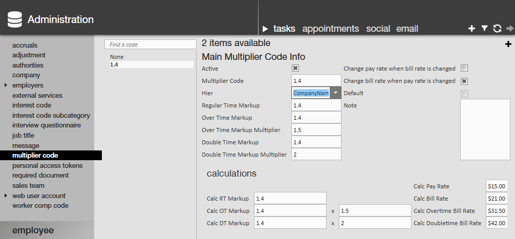Expand the web user account item
This screenshot has width=515, height=239.
pyautogui.click(x=6, y=195)
